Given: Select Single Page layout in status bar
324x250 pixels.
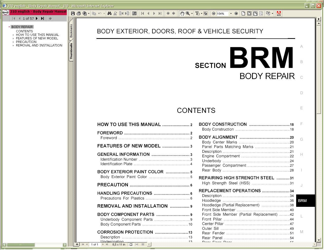Looking at the screenshot, I should (131, 244).
